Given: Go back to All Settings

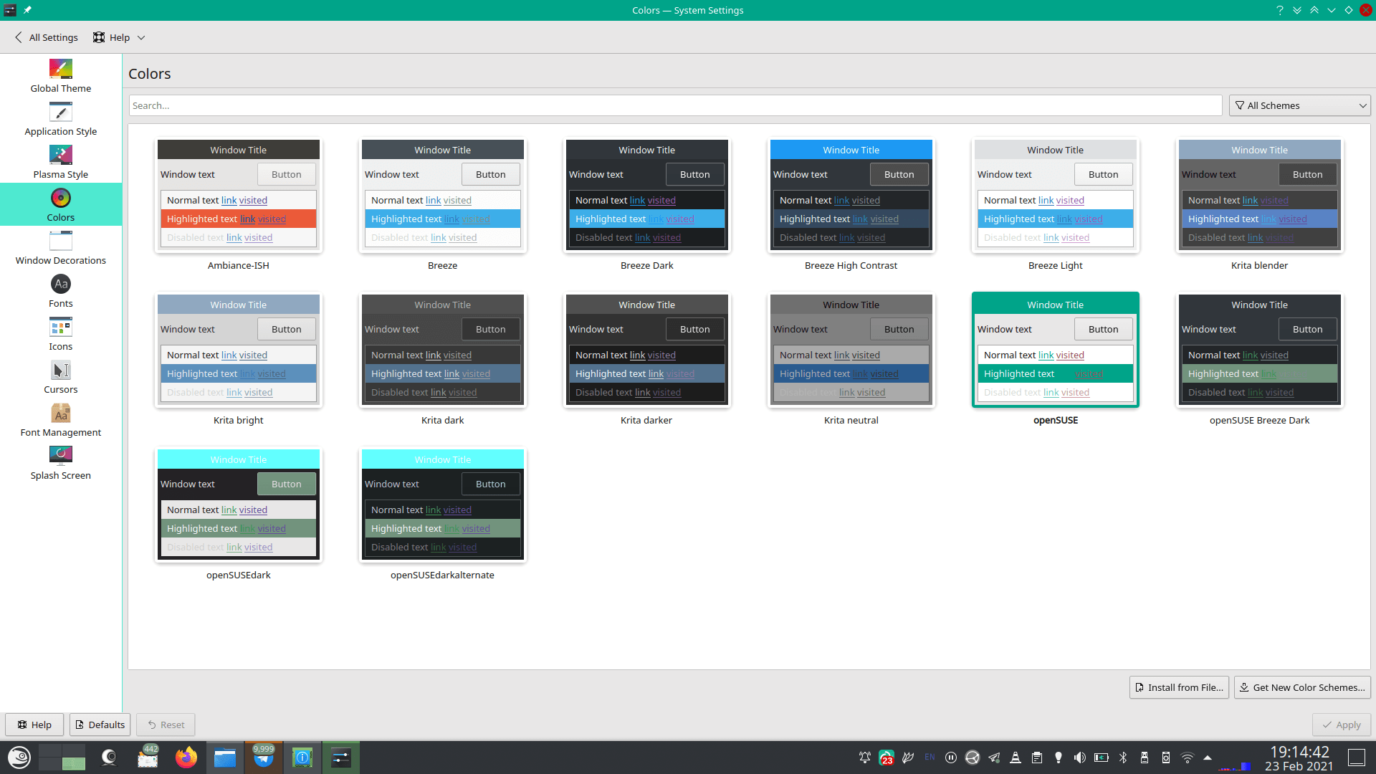Looking at the screenshot, I should tap(47, 37).
